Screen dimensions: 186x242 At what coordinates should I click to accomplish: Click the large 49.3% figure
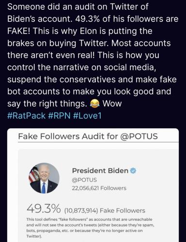point(44,209)
